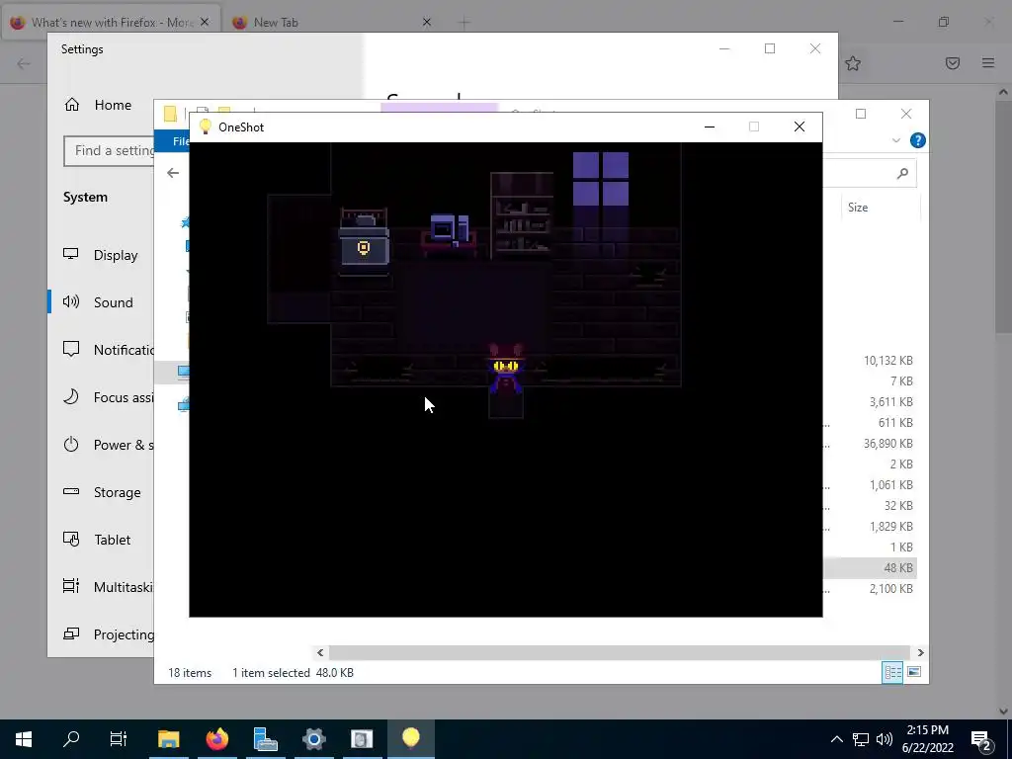Select the 10,132 KB file row
This screenshot has width=1012, height=759.
(870, 361)
